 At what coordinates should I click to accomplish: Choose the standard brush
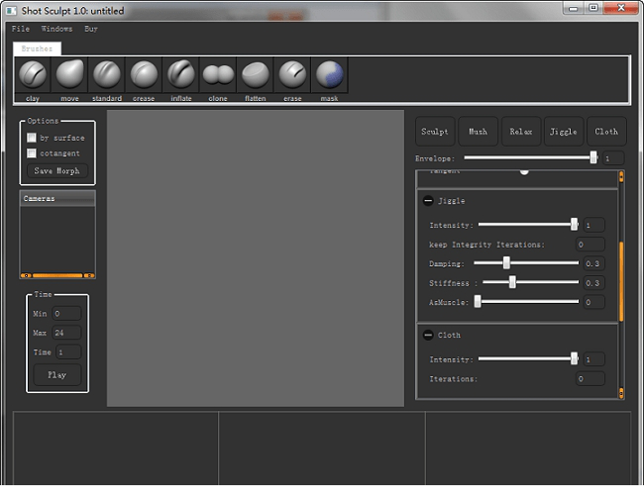click(107, 75)
